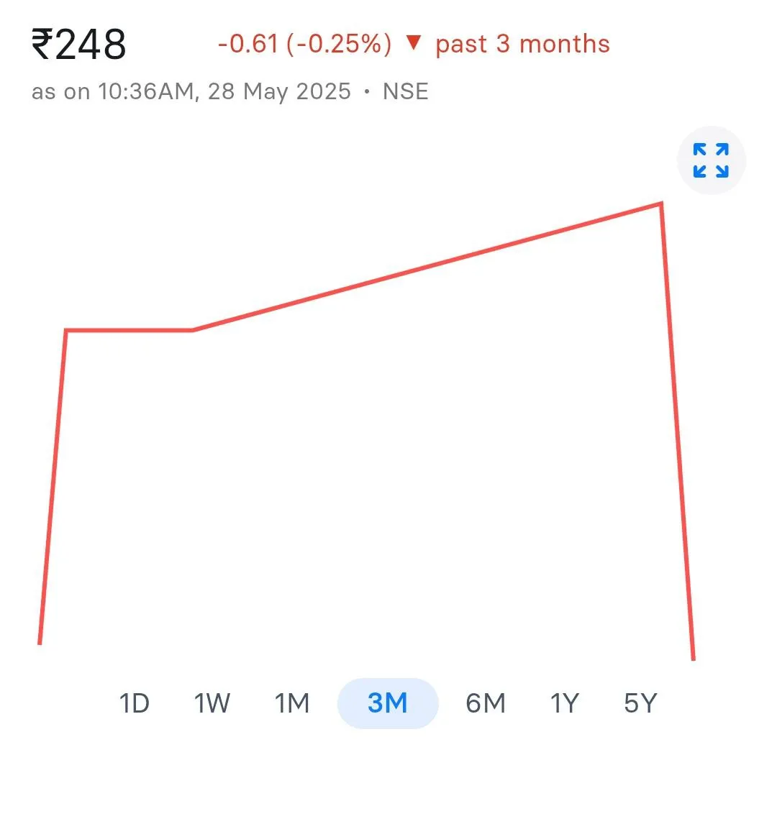Click the red downward triangle indicator

click(x=413, y=42)
